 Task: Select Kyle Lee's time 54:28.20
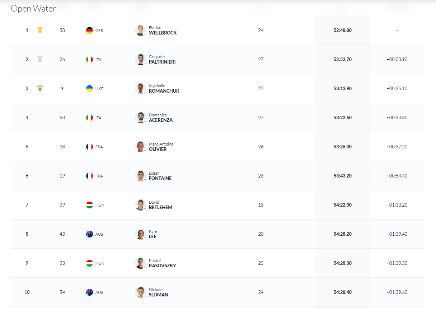pos(342,234)
